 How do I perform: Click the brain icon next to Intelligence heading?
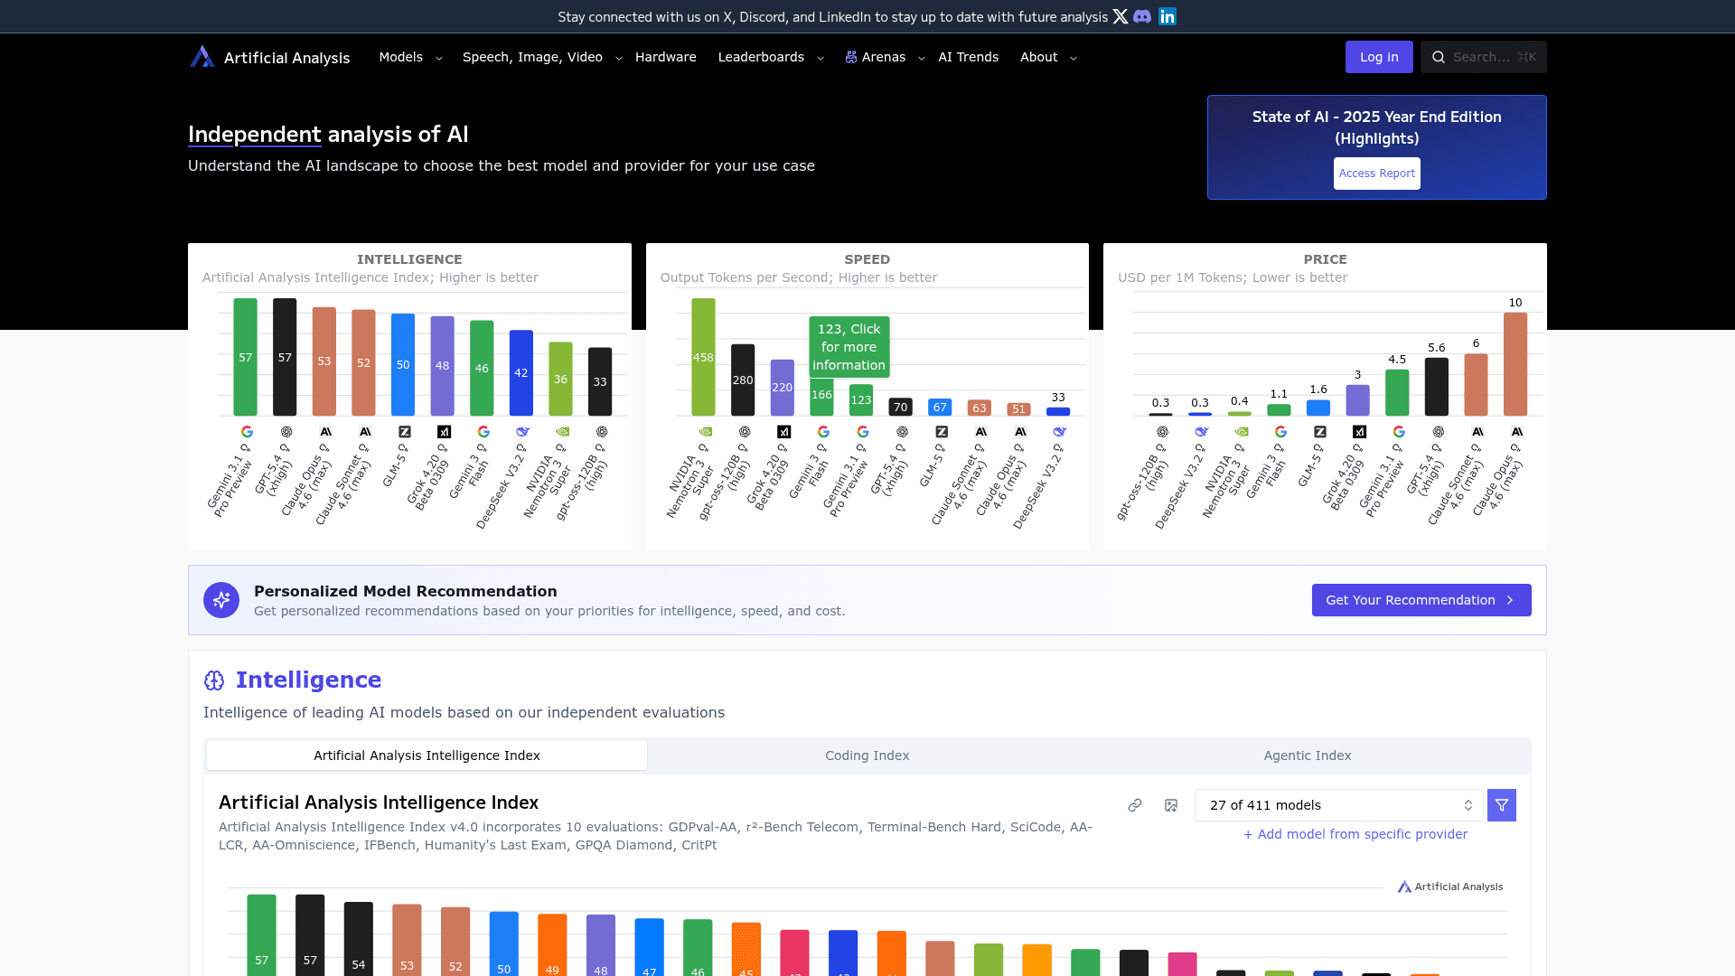point(215,680)
